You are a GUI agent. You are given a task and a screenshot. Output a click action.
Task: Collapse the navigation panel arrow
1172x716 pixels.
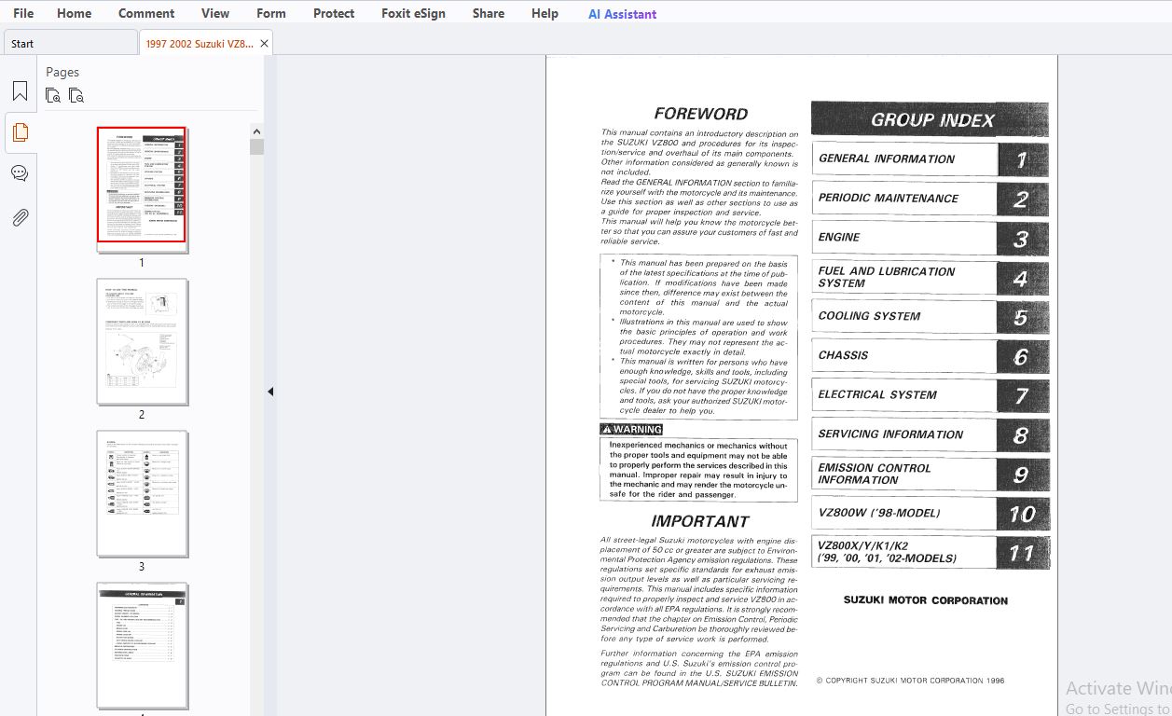pyautogui.click(x=270, y=392)
